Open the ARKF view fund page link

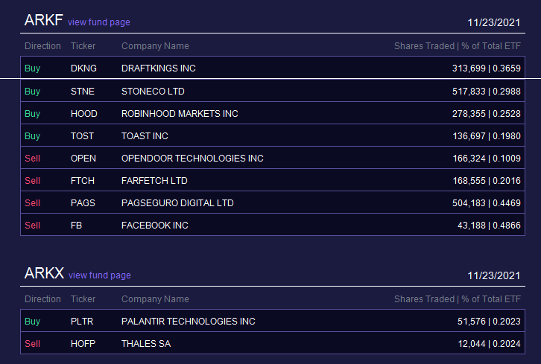pyautogui.click(x=98, y=22)
